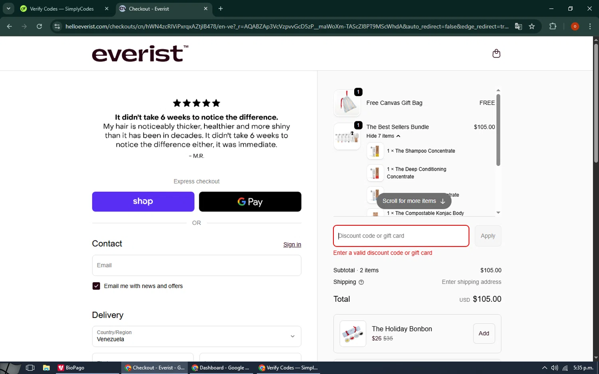Pay with Google Pay button

[250, 202]
